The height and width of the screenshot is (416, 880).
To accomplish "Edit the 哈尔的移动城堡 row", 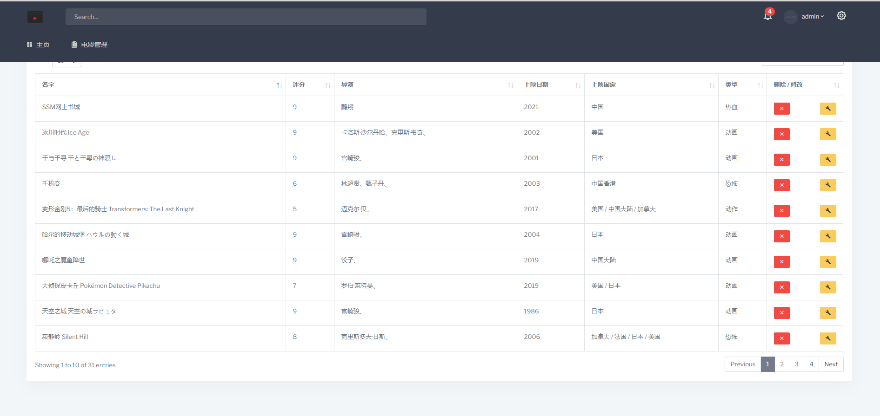I will tap(828, 236).
